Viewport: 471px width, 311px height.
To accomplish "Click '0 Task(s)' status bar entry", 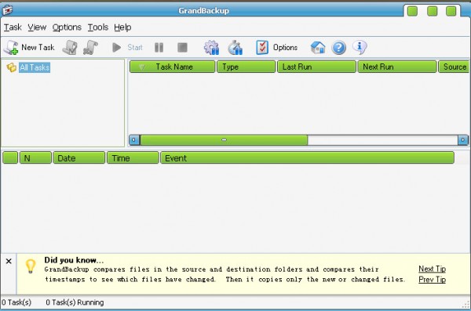I will 16,302.
